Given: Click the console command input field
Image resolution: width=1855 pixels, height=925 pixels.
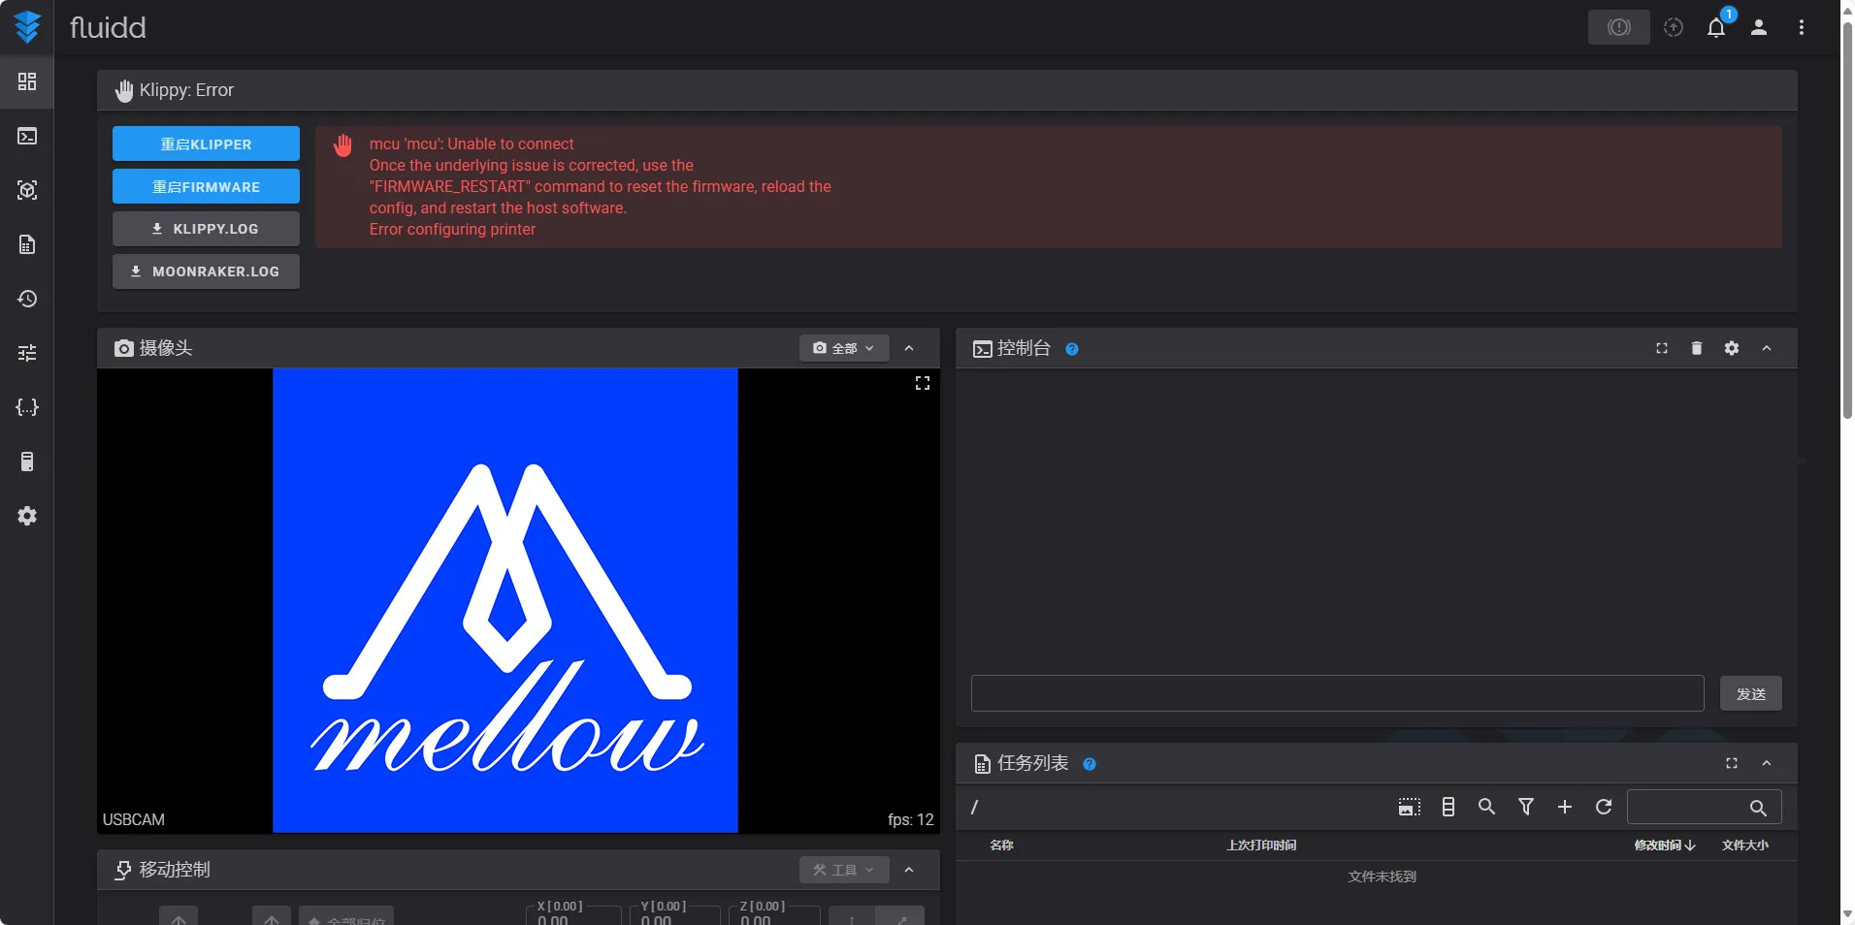Looking at the screenshot, I should tap(1337, 693).
